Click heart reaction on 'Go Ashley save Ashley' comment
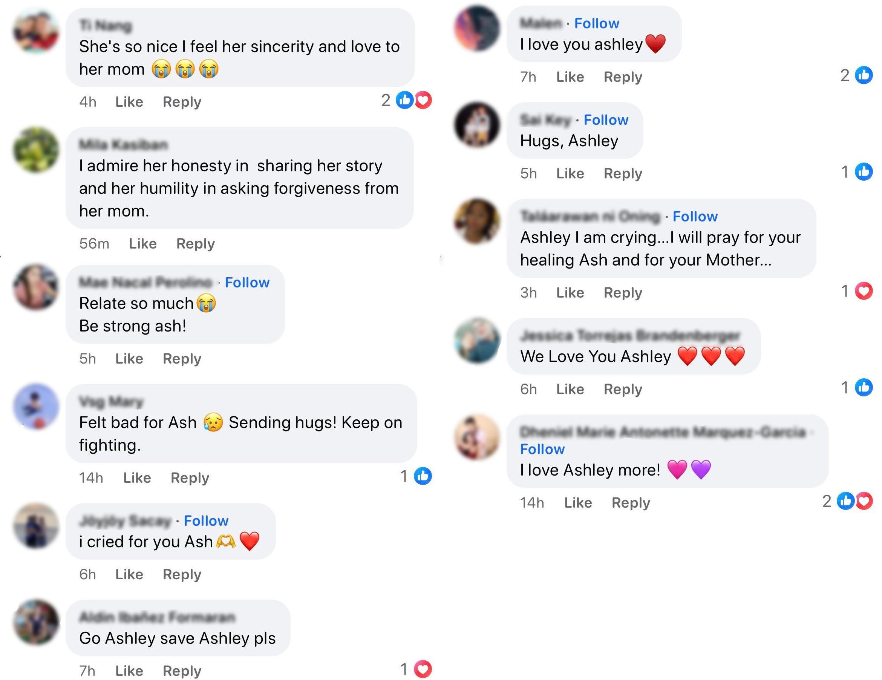Screen dimensions: 882x680 coord(423,669)
